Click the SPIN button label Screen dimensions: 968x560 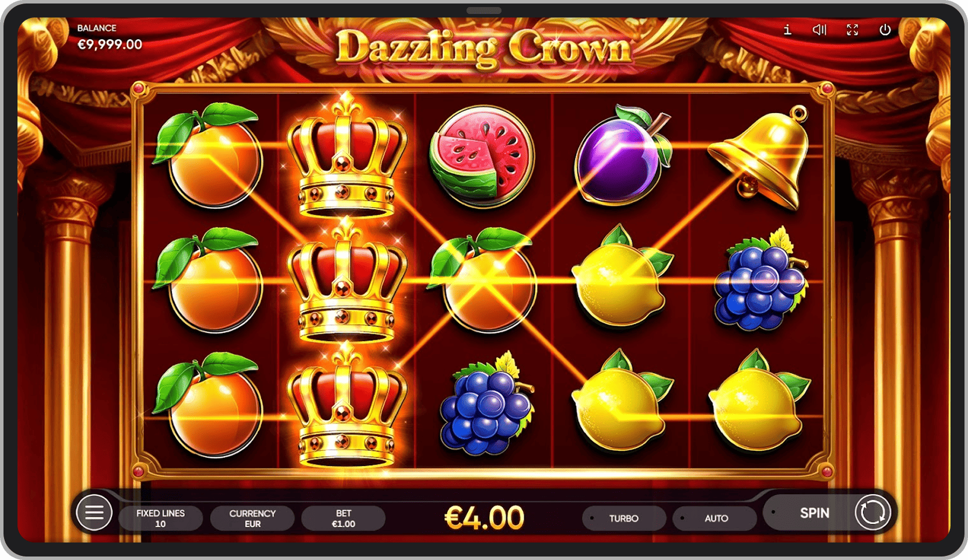[x=814, y=513]
